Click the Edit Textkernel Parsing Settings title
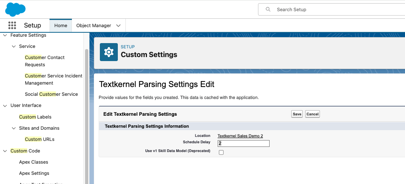Image resolution: width=405 pixels, height=184 pixels. 140,114
